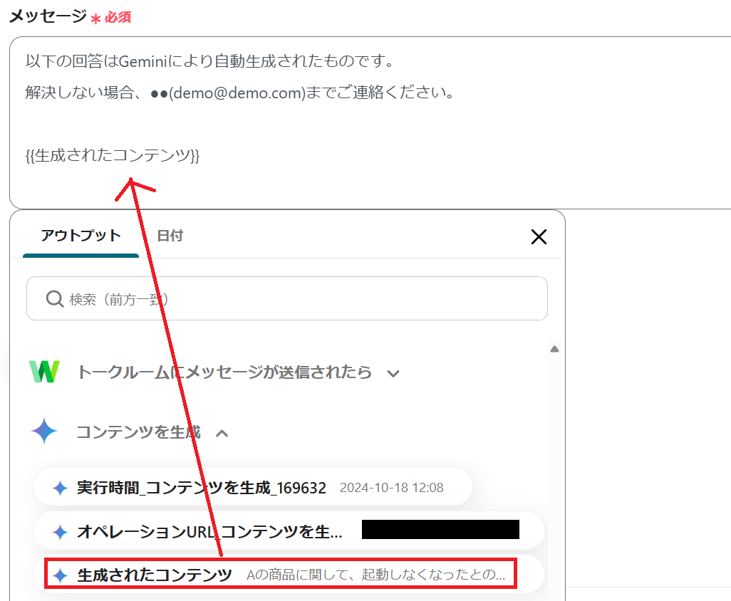Close the output picker panel
731x601 pixels.
[539, 236]
